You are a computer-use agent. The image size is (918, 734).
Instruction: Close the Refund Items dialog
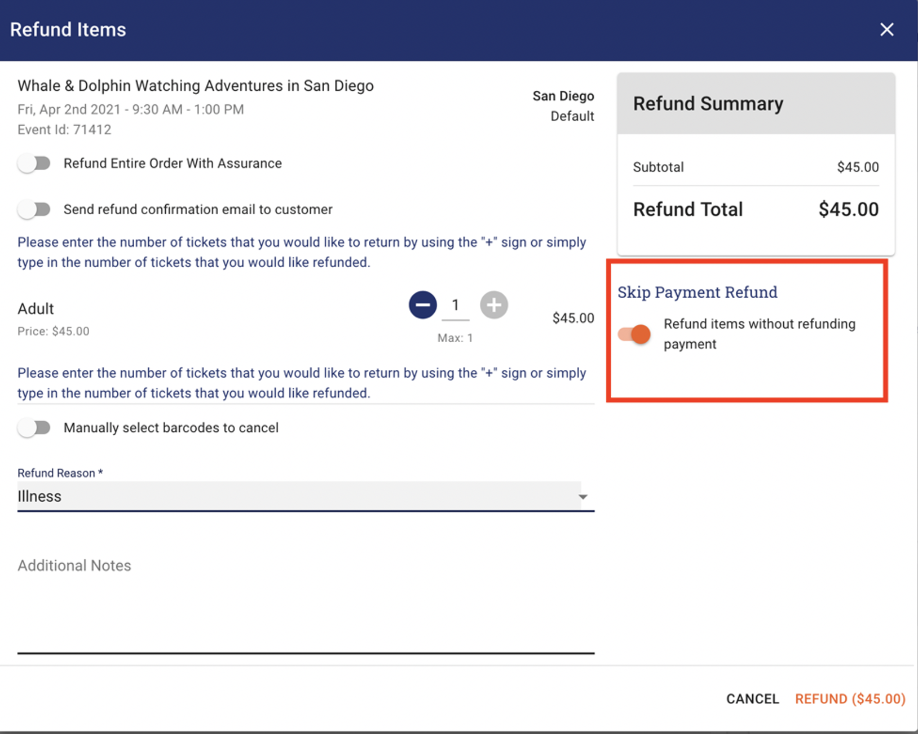(x=886, y=29)
